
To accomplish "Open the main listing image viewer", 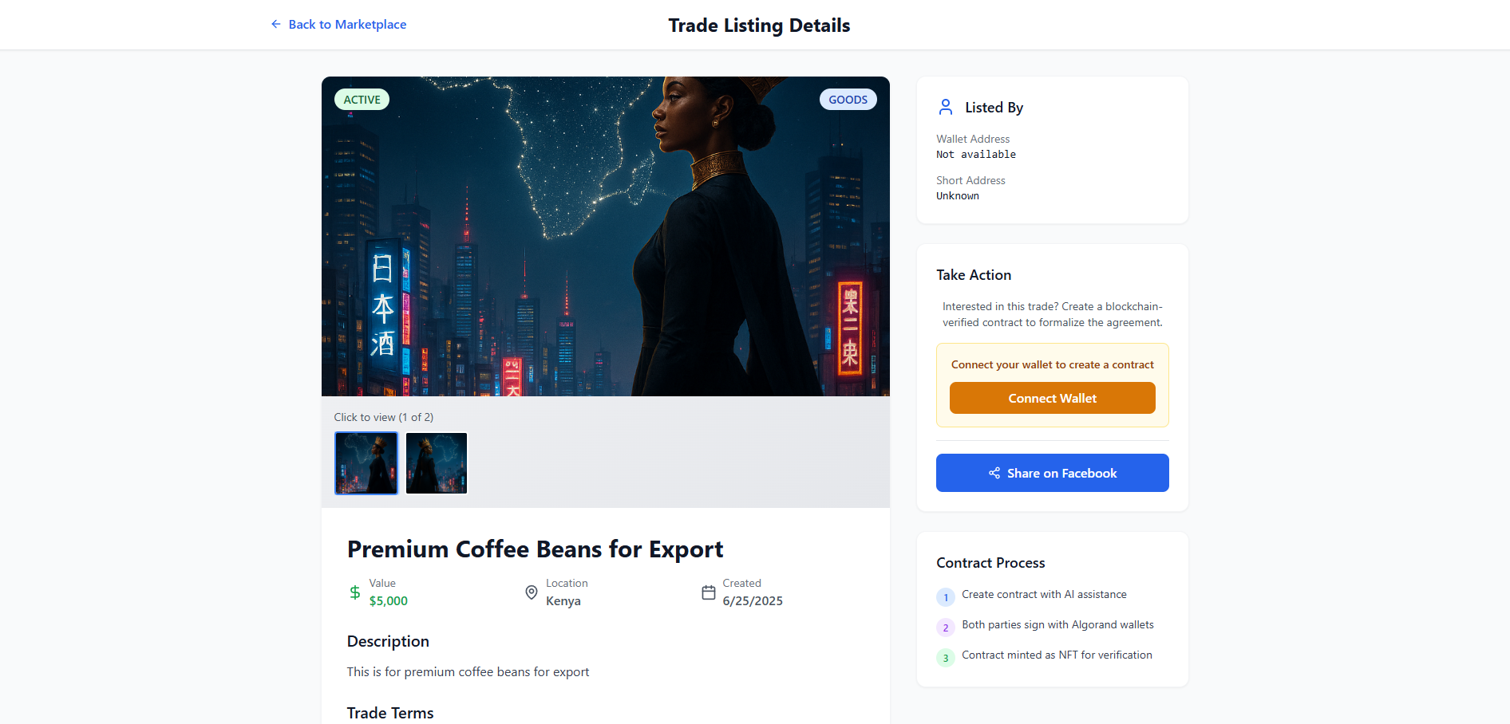I will tap(606, 236).
